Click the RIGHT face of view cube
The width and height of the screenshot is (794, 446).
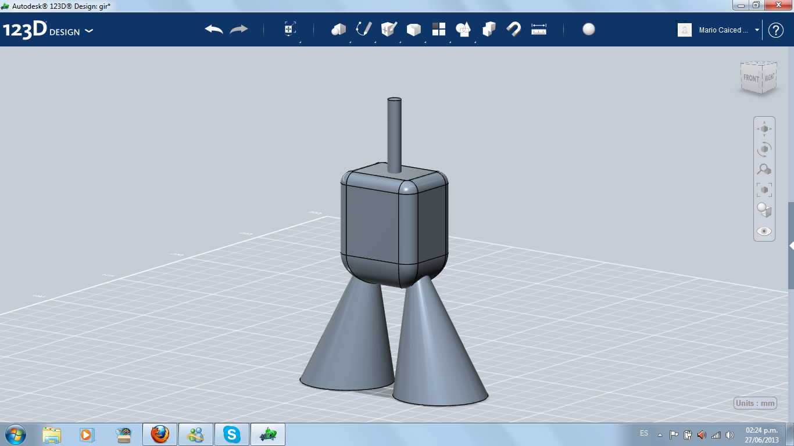click(x=769, y=77)
